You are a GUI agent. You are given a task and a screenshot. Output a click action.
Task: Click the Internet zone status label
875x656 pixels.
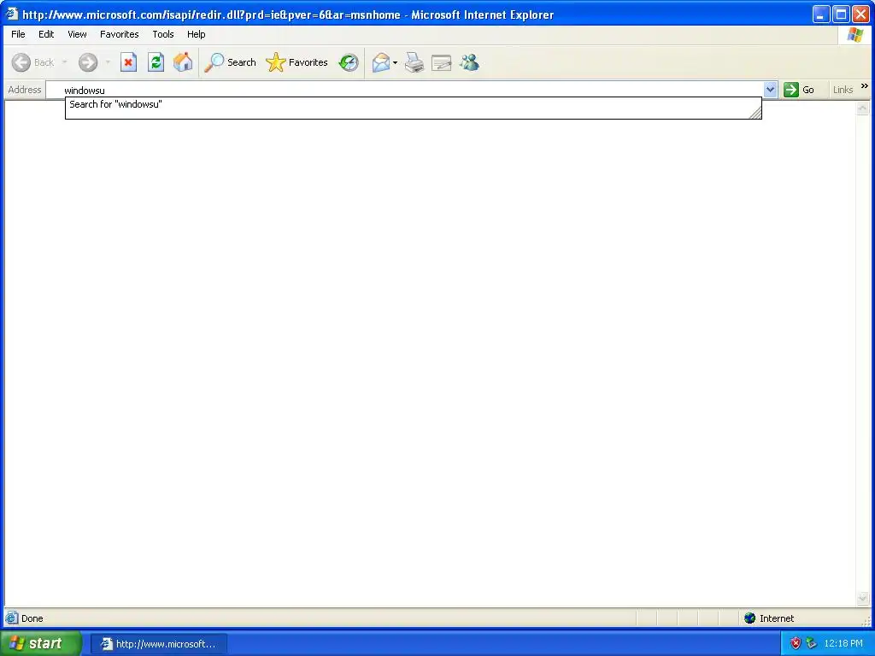pyautogui.click(x=776, y=618)
